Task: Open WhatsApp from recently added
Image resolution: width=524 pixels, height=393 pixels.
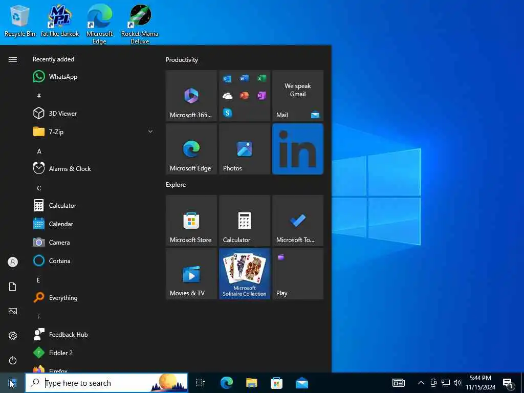Action: click(94, 77)
